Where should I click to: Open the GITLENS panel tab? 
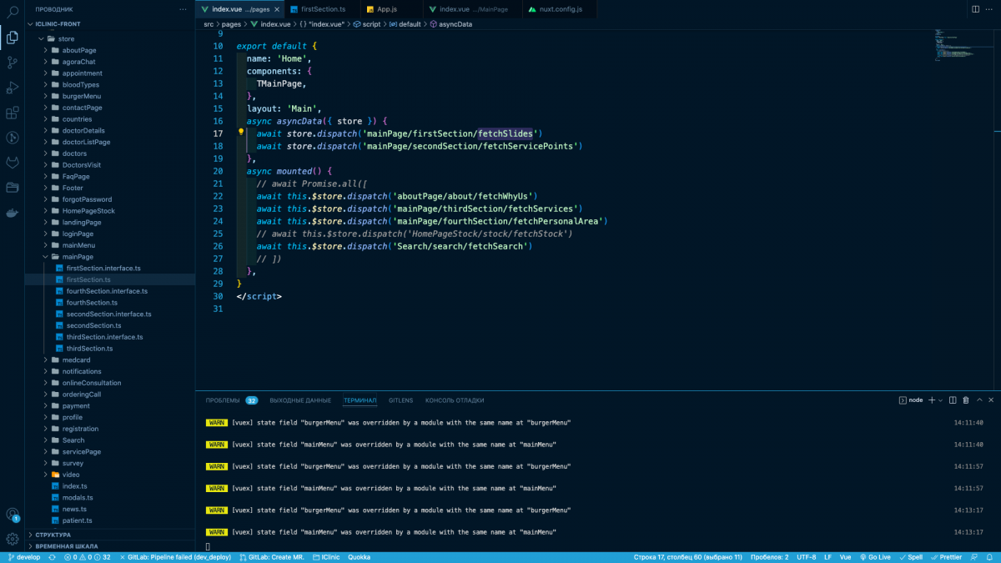pos(400,400)
